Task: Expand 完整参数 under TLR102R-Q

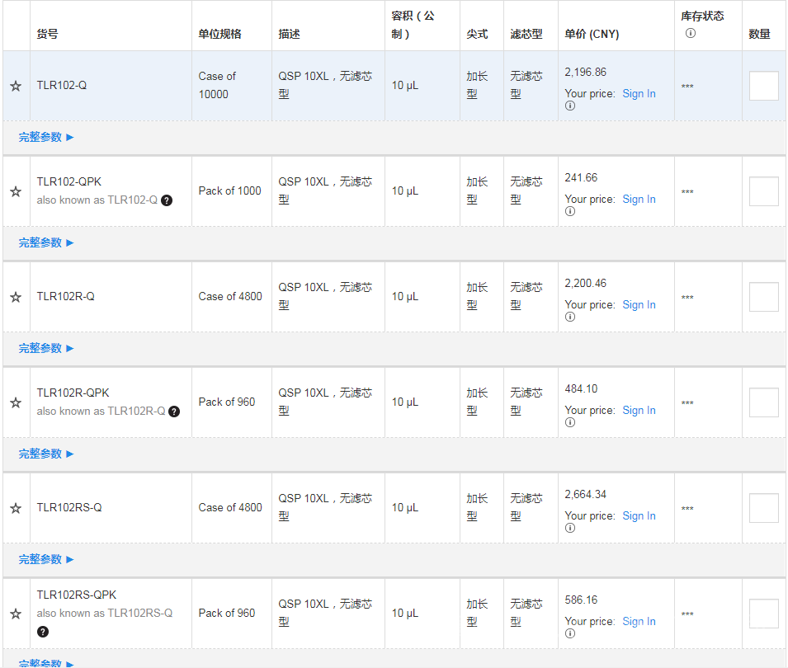Action: (x=46, y=348)
